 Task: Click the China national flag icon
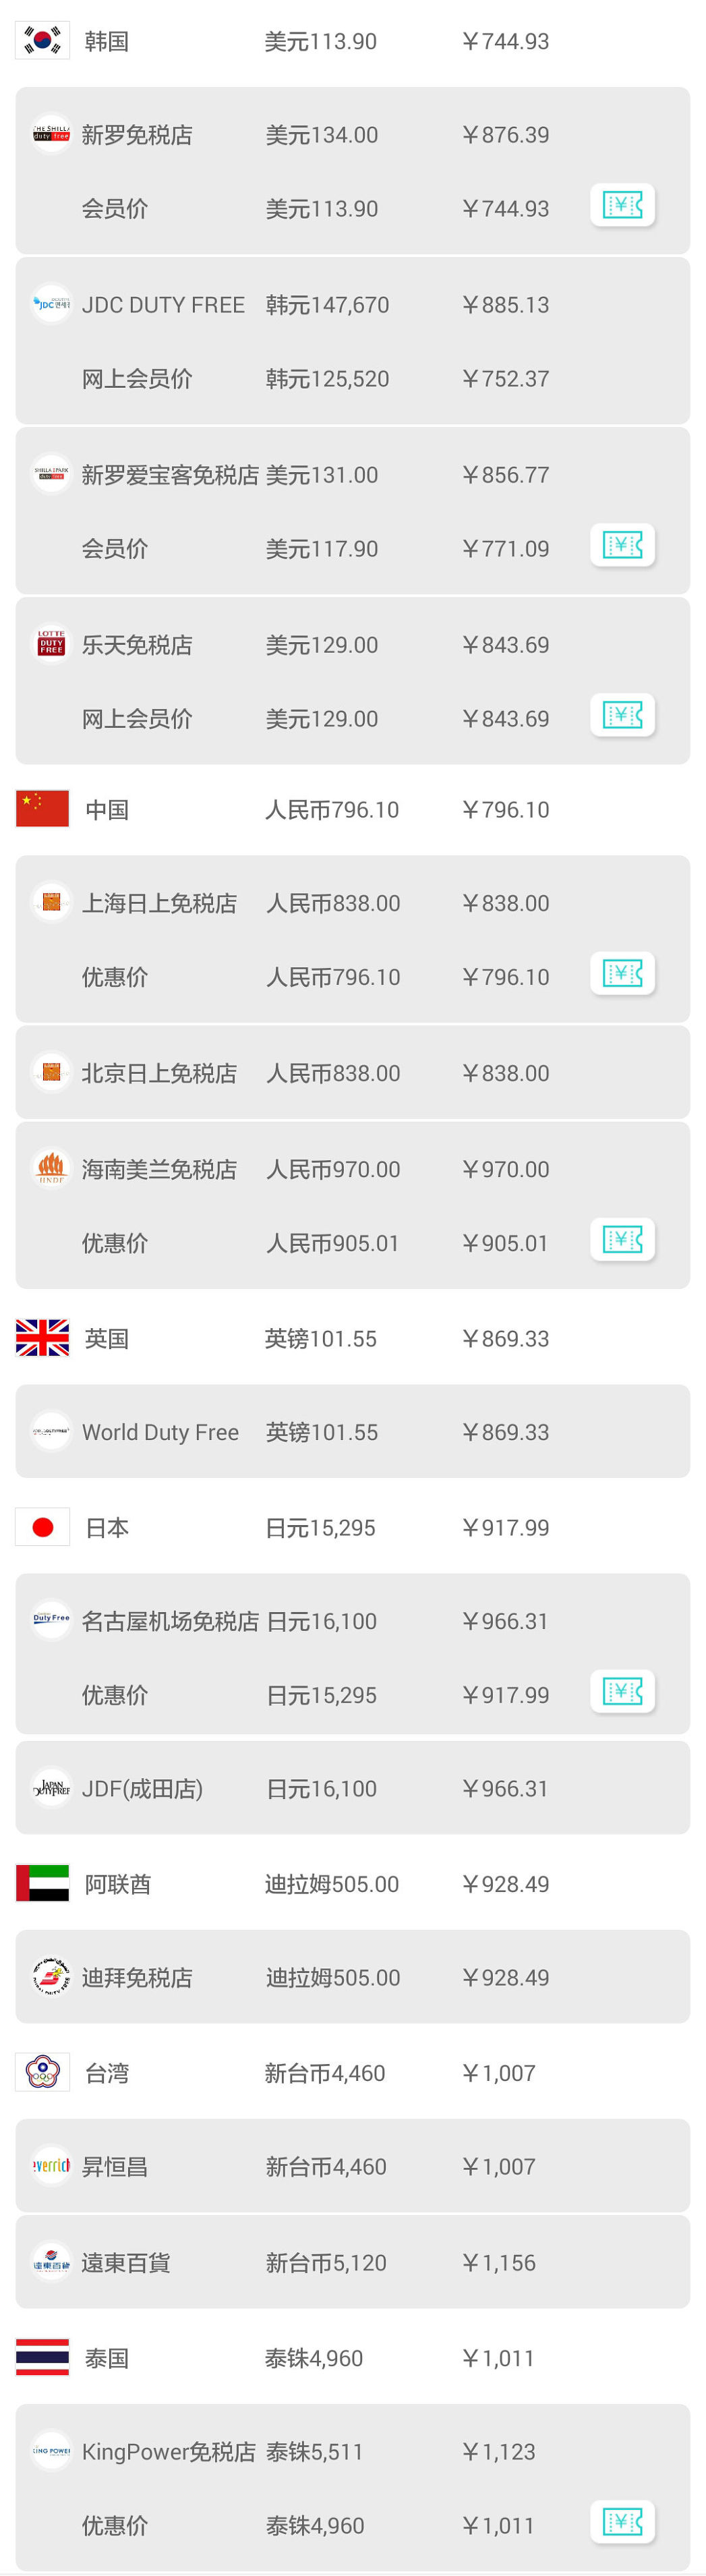[x=42, y=808]
